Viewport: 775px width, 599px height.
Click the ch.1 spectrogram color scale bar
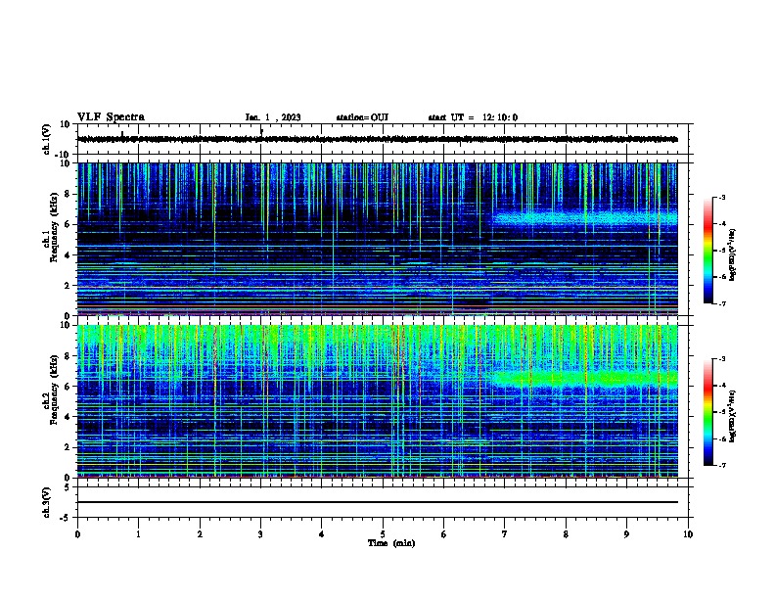707,251
